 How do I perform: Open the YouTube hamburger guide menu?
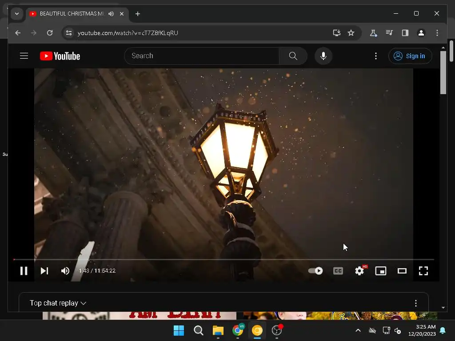tap(24, 56)
